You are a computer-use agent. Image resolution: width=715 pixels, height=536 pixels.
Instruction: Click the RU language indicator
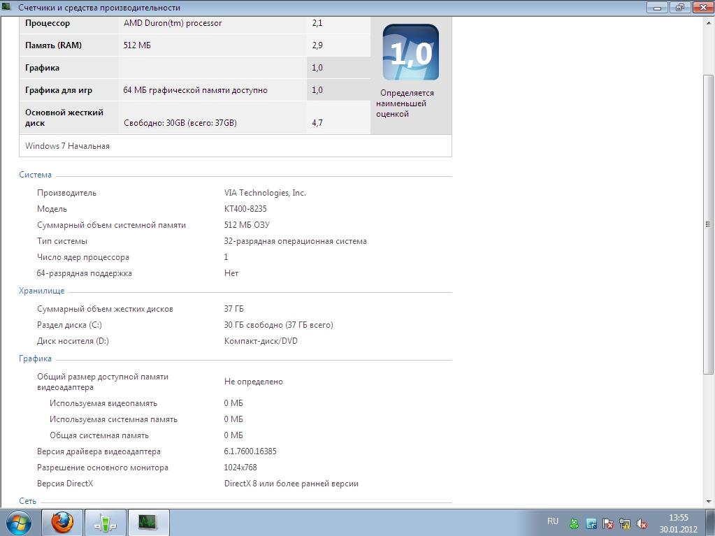click(x=553, y=521)
